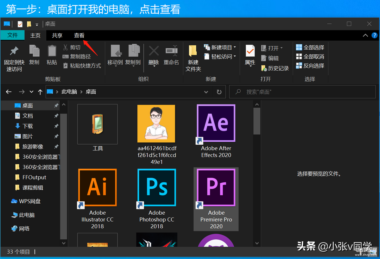
Task: Click Select all (全部选择)
Action: coord(310,47)
